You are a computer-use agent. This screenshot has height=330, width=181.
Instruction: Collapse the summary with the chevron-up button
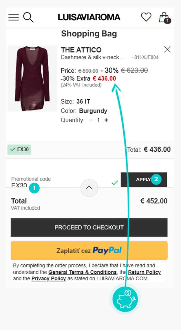89,188
